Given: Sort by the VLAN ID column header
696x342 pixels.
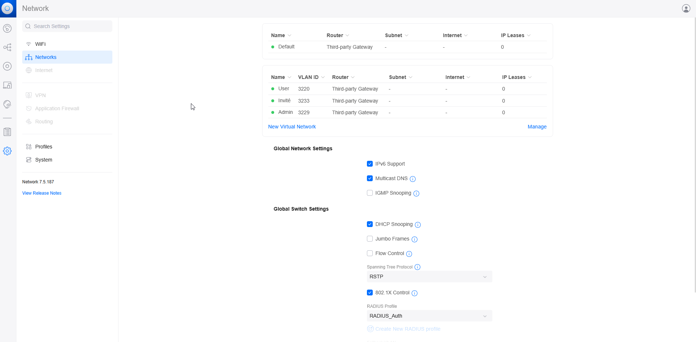Looking at the screenshot, I should point(308,77).
